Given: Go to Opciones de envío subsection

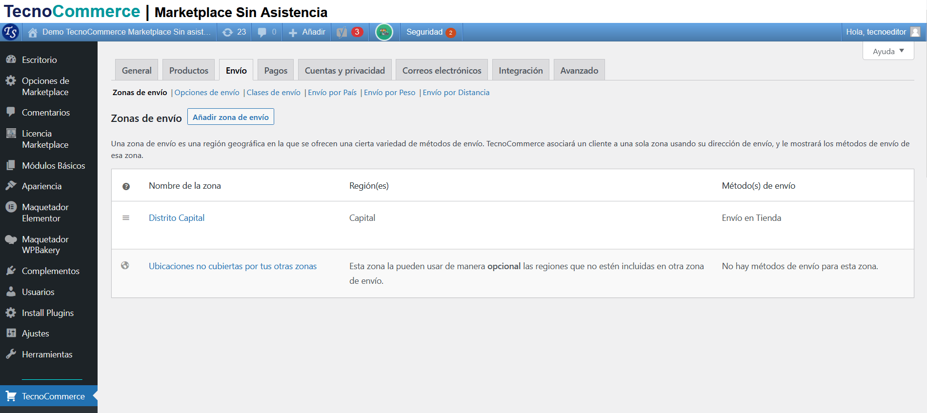Looking at the screenshot, I should point(207,93).
